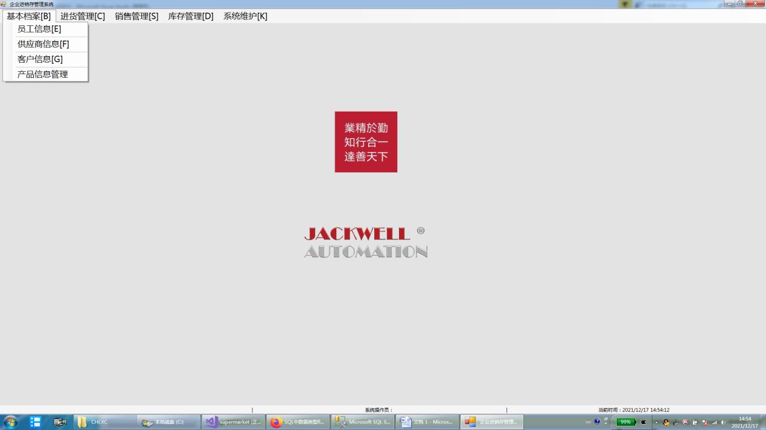Show hidden tray icons arrow

[x=657, y=422]
